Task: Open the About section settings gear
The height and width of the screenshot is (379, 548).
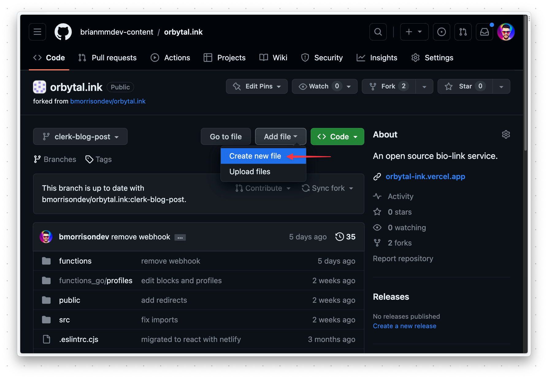Action: [x=506, y=134]
